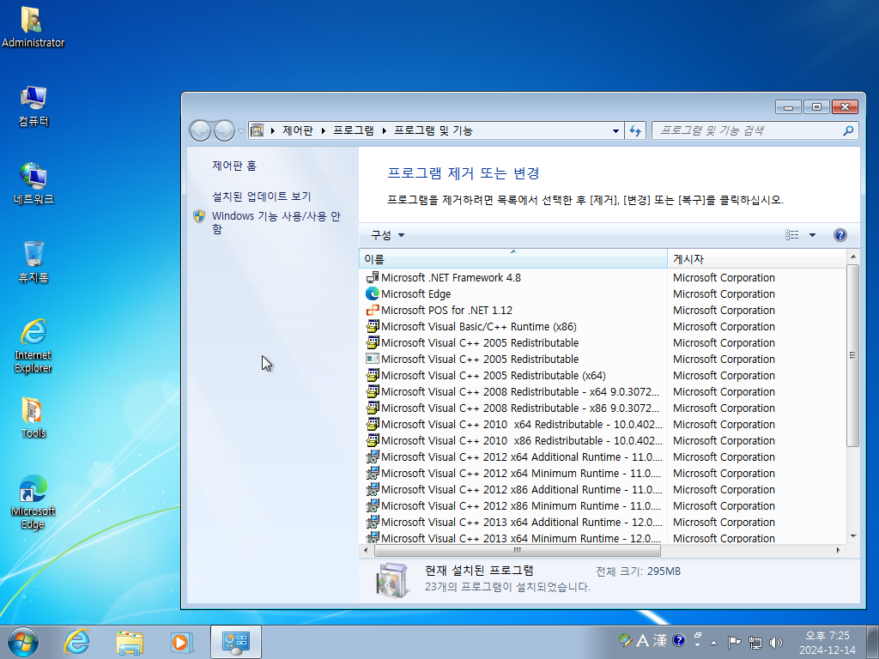
Task: Select Visual C++ 2010 x64 Redistributable
Action: click(512, 424)
